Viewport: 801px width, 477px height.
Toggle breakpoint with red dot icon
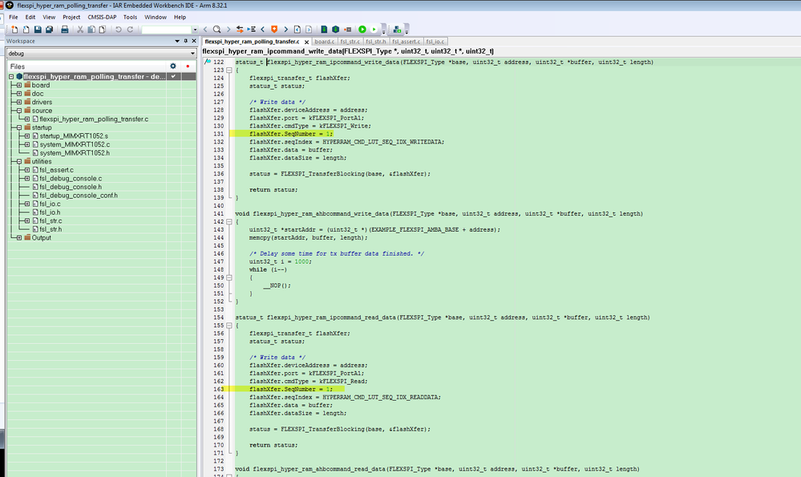tap(348, 30)
